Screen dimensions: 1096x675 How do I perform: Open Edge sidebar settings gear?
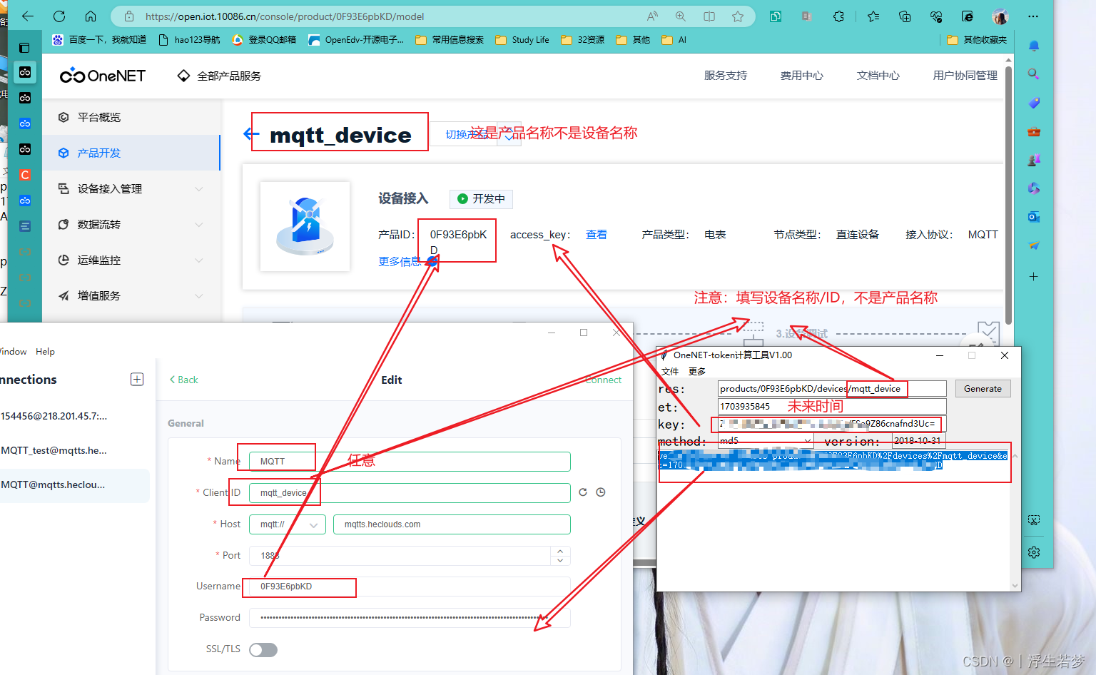click(x=1033, y=552)
